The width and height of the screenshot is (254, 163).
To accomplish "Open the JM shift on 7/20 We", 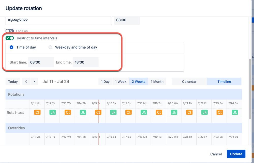I will coord(174,112).
